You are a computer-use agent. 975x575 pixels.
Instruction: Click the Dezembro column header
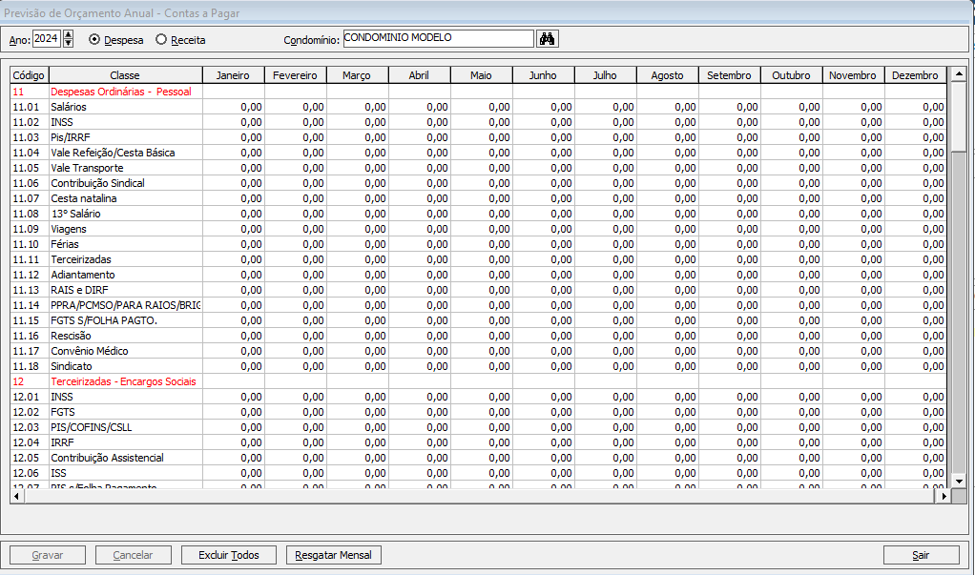tap(915, 75)
